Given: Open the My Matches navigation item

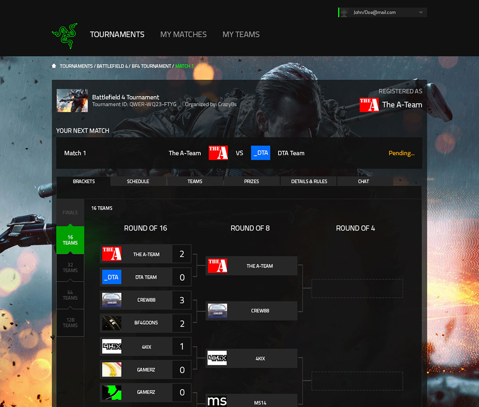Looking at the screenshot, I should [183, 35].
